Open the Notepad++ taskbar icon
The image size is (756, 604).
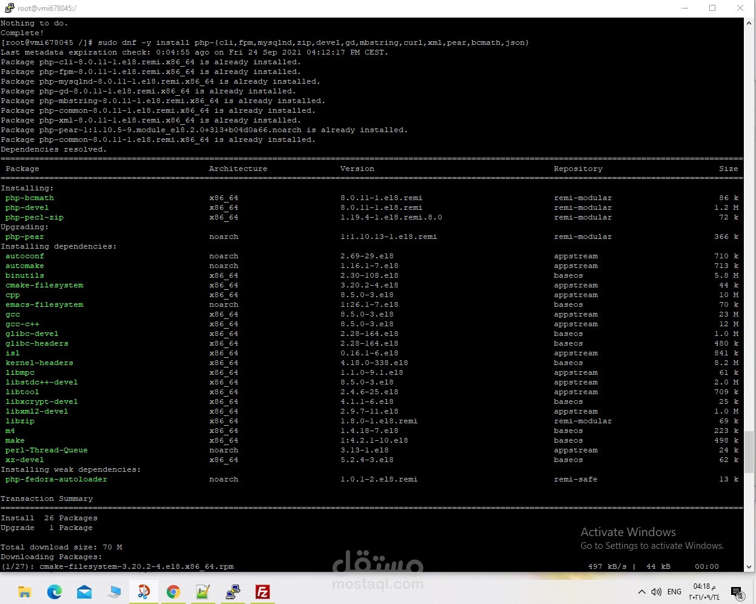tap(203, 592)
